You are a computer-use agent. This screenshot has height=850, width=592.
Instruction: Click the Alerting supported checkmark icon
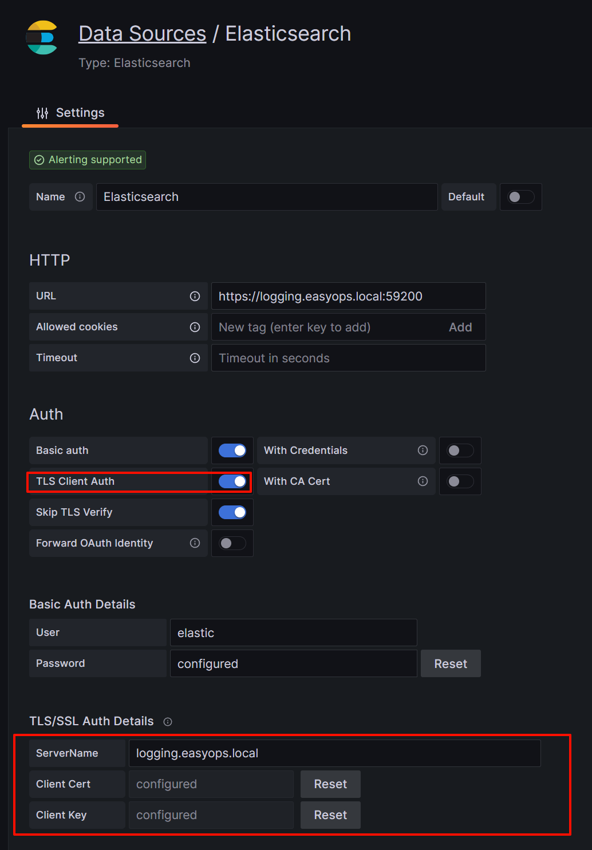[x=40, y=160]
